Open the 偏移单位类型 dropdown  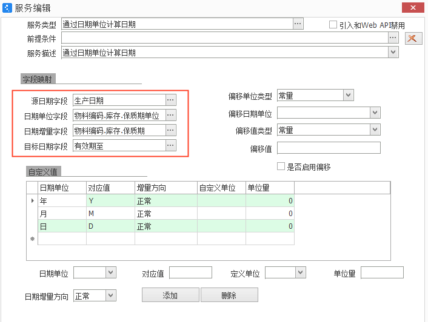[348, 95]
